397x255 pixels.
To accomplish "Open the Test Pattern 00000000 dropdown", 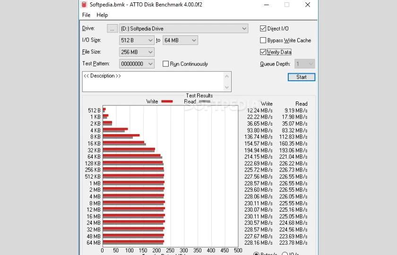I will pyautogui.click(x=137, y=64).
